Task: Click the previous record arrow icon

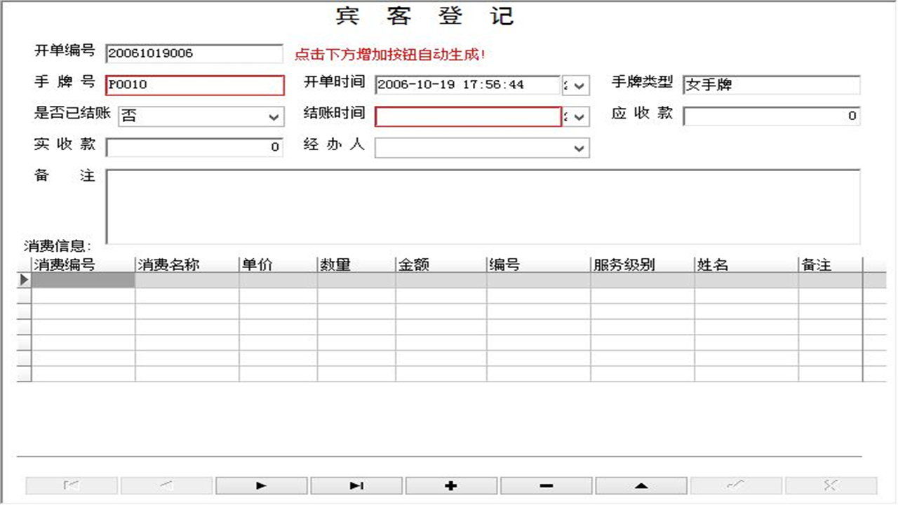Action: 166,485
